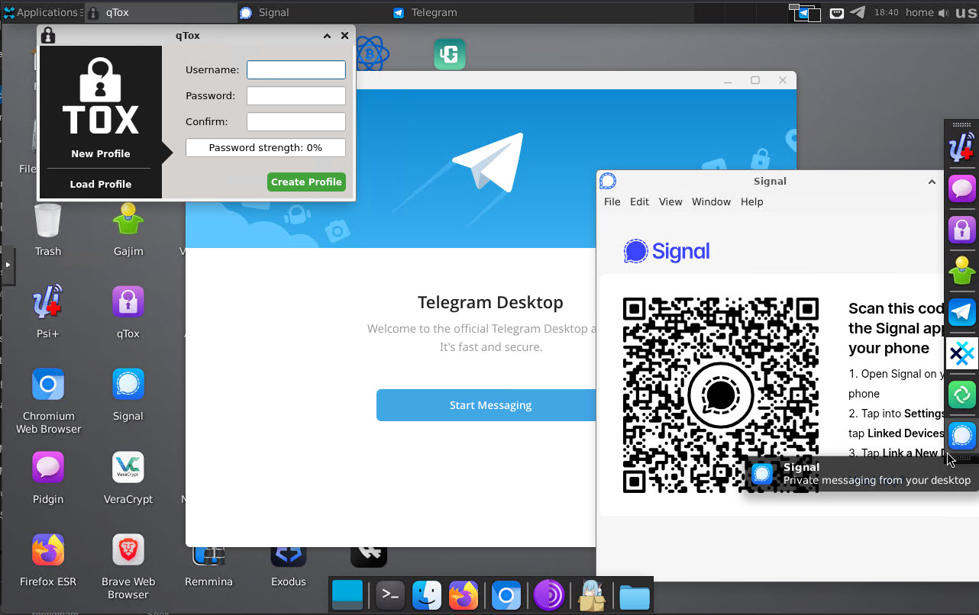Launch Firefox from the bottom dock

[x=464, y=595]
